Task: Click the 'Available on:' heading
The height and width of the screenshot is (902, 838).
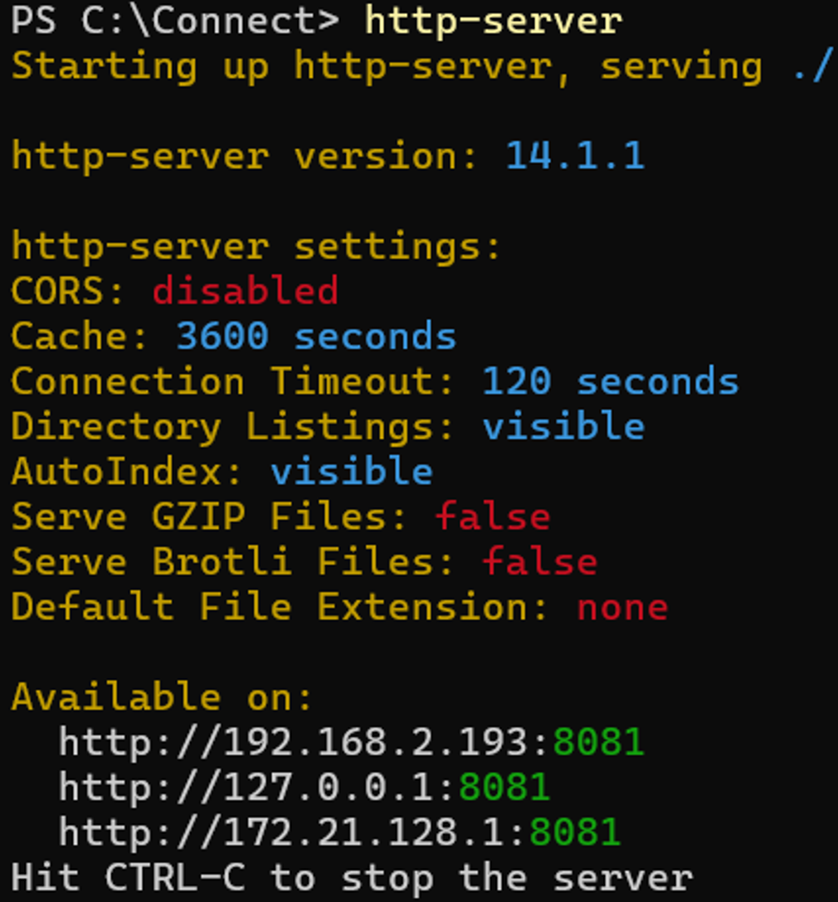Action: tap(162, 697)
